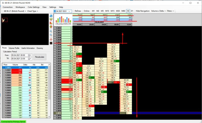This screenshot has width=202, height=123.
Task: Click the zoom out magnifier icon
Action: [x=51, y=35]
